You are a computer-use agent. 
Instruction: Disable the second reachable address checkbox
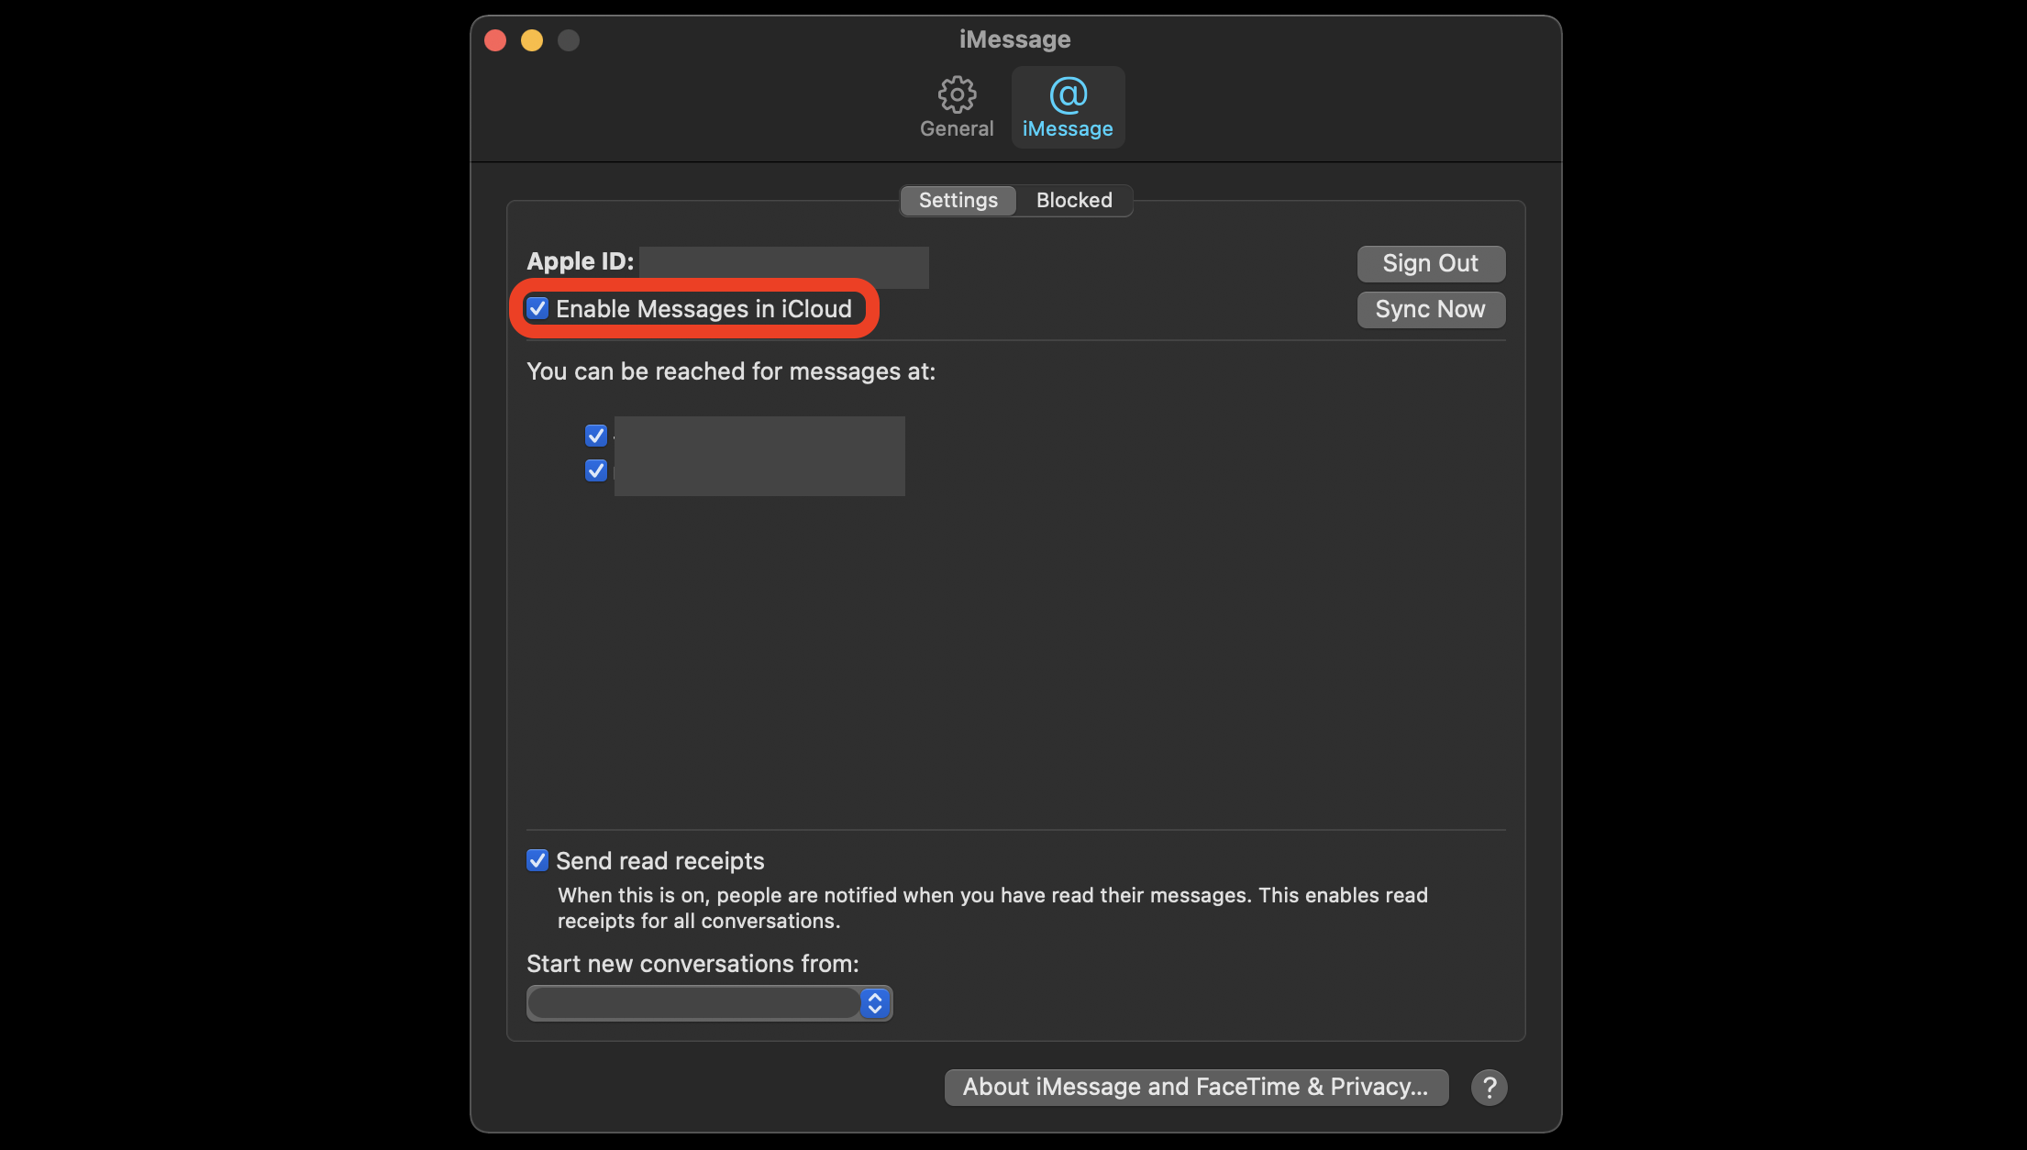tap(596, 470)
